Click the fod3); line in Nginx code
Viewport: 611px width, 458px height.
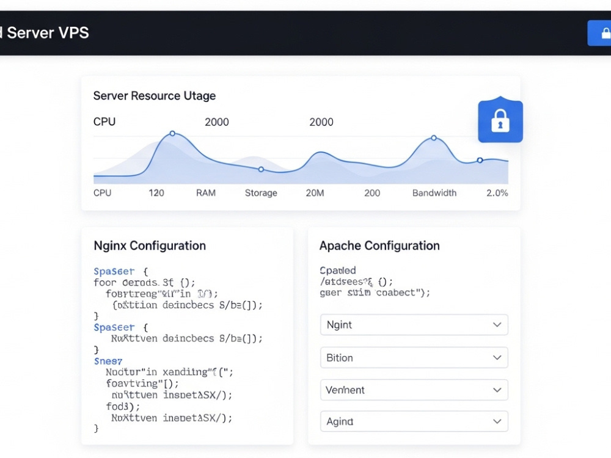(x=123, y=407)
